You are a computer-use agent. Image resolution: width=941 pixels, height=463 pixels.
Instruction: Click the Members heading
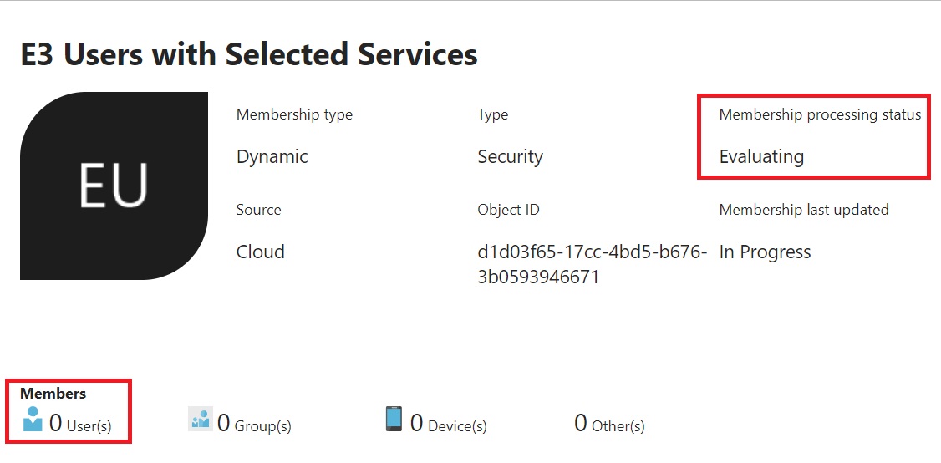tap(53, 394)
